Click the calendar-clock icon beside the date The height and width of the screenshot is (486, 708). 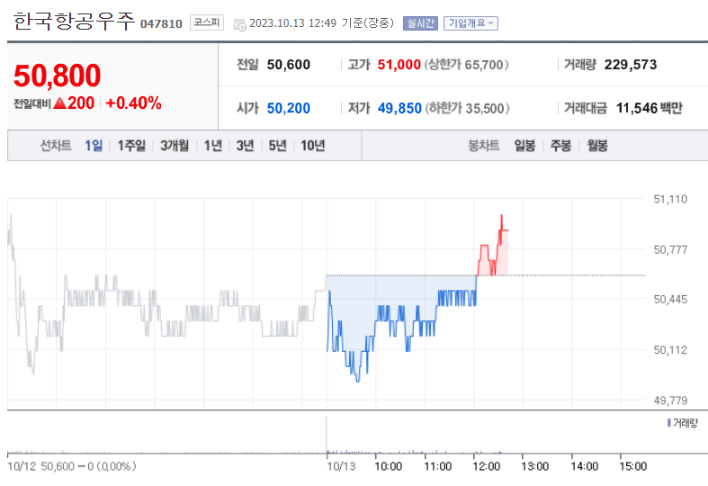[240, 24]
